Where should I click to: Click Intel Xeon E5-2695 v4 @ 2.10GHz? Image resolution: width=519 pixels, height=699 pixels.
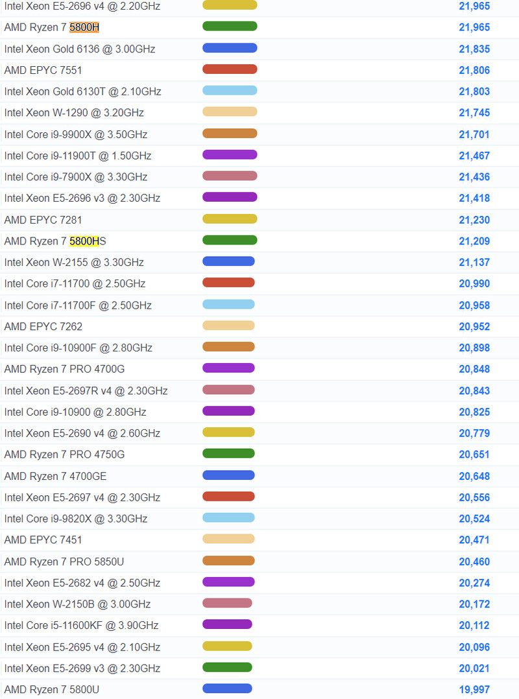pos(82,647)
